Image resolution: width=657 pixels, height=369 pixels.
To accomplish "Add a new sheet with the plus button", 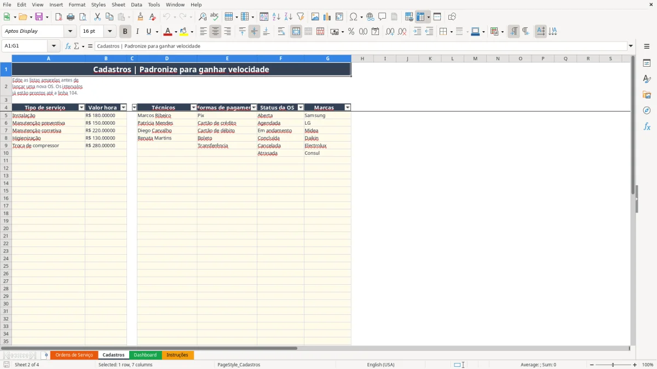I will [x=46, y=355].
